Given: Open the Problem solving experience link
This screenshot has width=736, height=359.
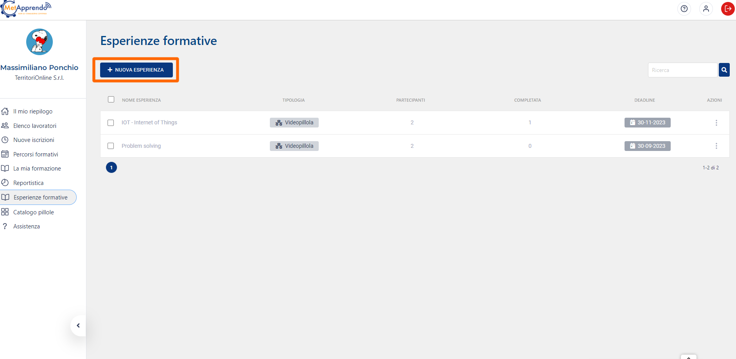Looking at the screenshot, I should [x=141, y=146].
